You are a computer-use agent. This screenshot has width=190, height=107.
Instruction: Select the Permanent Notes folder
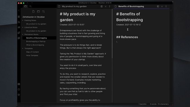click(31, 34)
